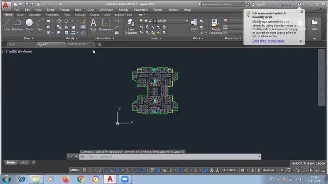Toggle Clean Screen in status bar
Image resolution: width=328 pixels, height=184 pixels.
pyautogui.click(x=317, y=170)
